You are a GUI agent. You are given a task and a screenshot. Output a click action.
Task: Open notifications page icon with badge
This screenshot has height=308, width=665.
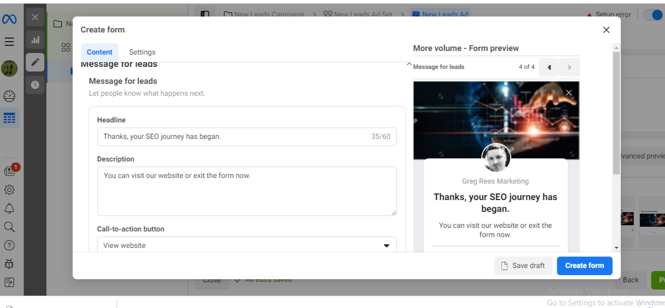click(x=10, y=171)
